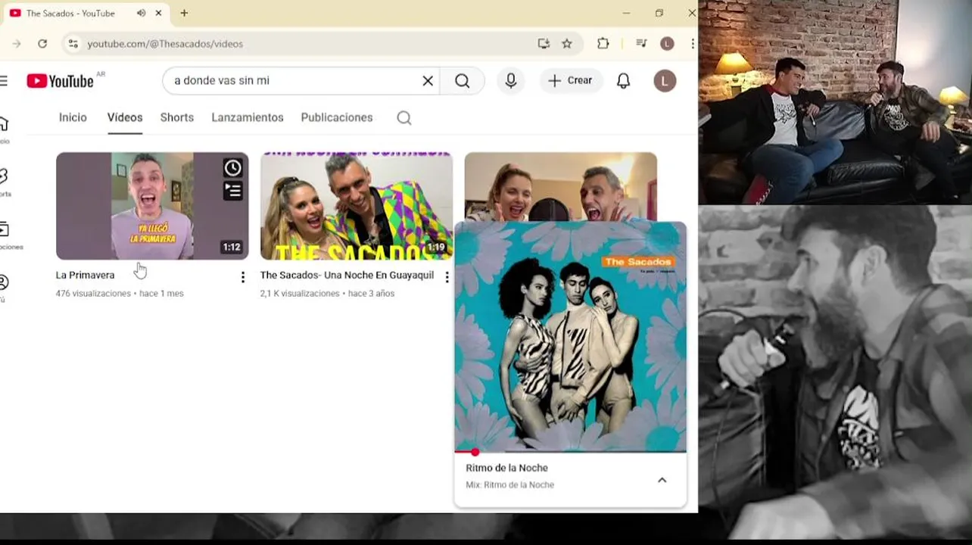The width and height of the screenshot is (972, 545).
Task: Add La Primavera to Watch Later
Action: [x=233, y=168]
